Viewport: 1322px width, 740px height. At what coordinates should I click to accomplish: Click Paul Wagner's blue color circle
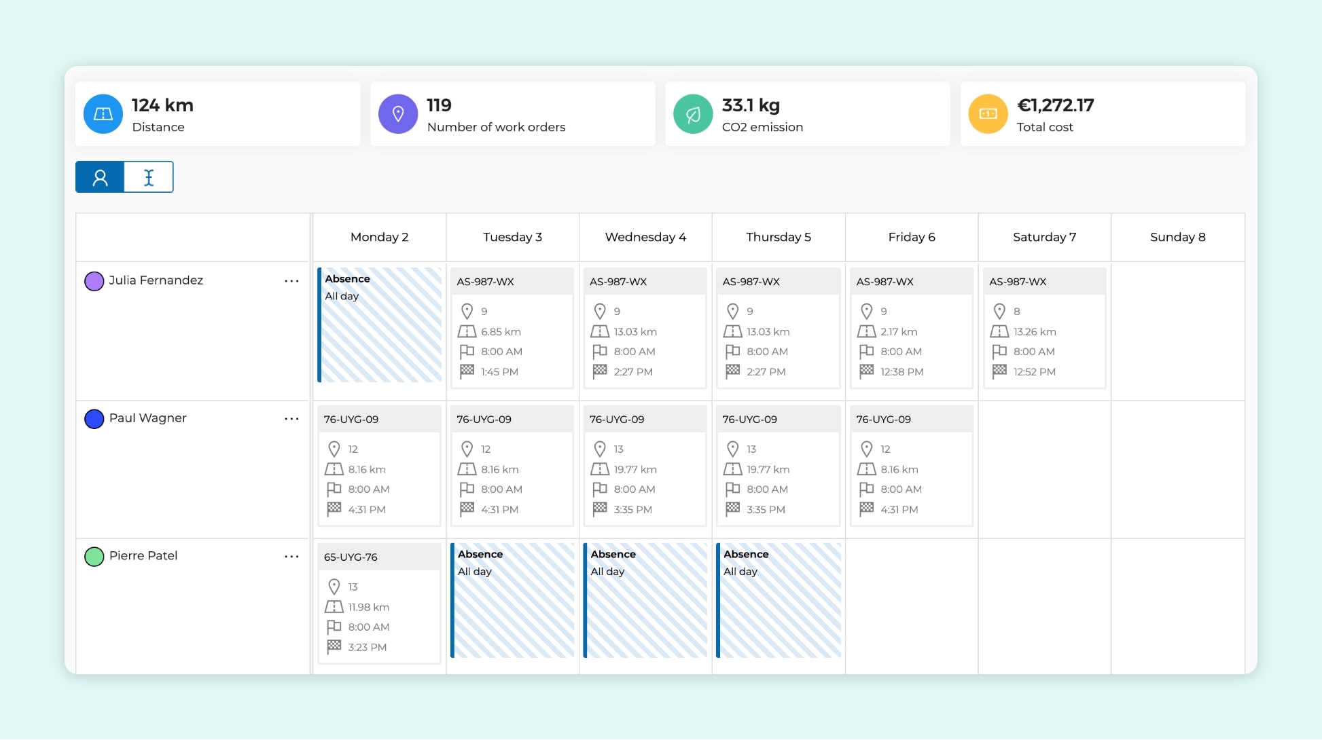[x=94, y=419]
